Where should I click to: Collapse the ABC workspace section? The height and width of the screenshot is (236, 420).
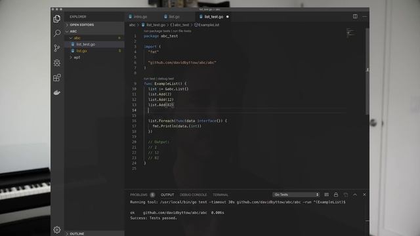tap(94, 31)
